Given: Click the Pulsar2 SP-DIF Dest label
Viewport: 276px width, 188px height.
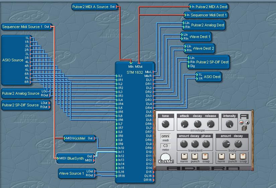Looking at the screenshot, I should [x=212, y=62].
